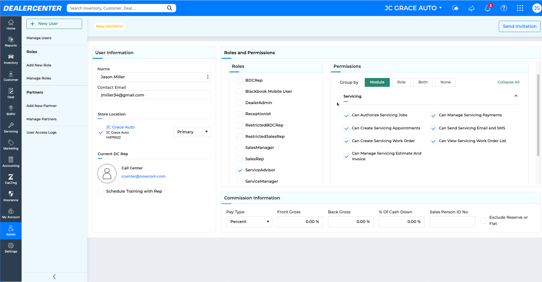Group permissions by Both
This screenshot has width=542, height=282.
click(423, 82)
